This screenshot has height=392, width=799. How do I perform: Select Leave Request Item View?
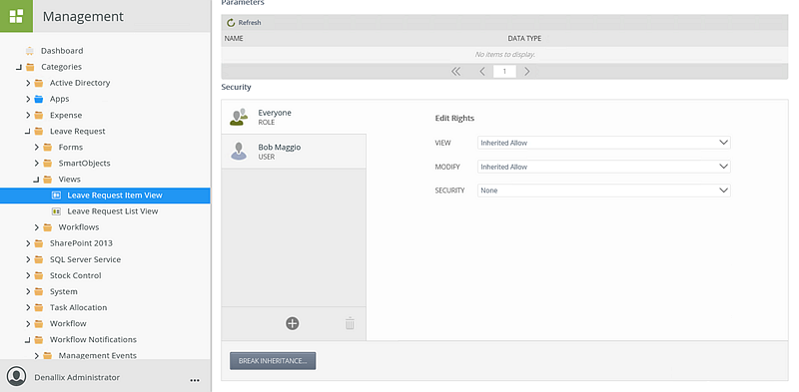(115, 195)
